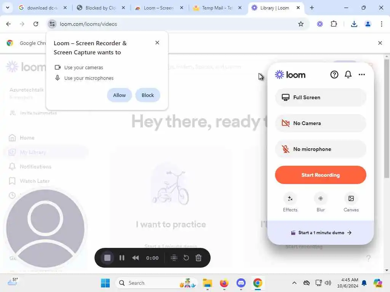Click the camera bubble avatar
Screen dimensions: 390x292
[45, 229]
